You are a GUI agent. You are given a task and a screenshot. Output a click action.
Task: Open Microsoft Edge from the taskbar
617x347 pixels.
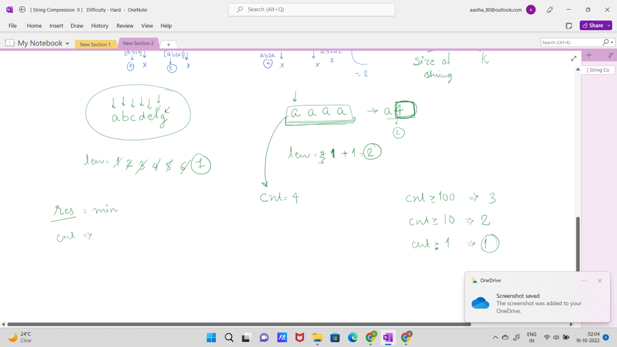(x=353, y=338)
